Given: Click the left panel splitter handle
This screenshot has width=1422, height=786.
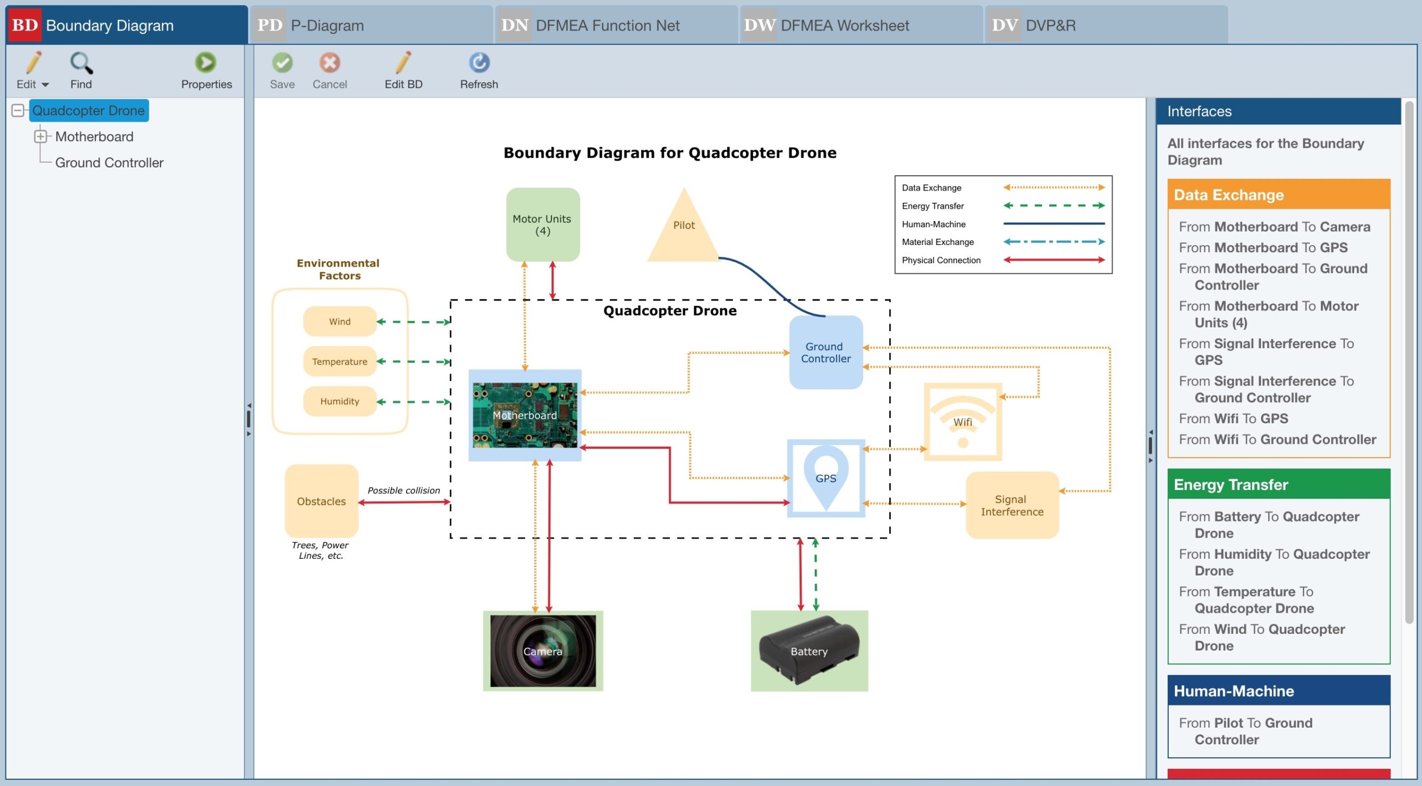Looking at the screenshot, I should pos(249,419).
